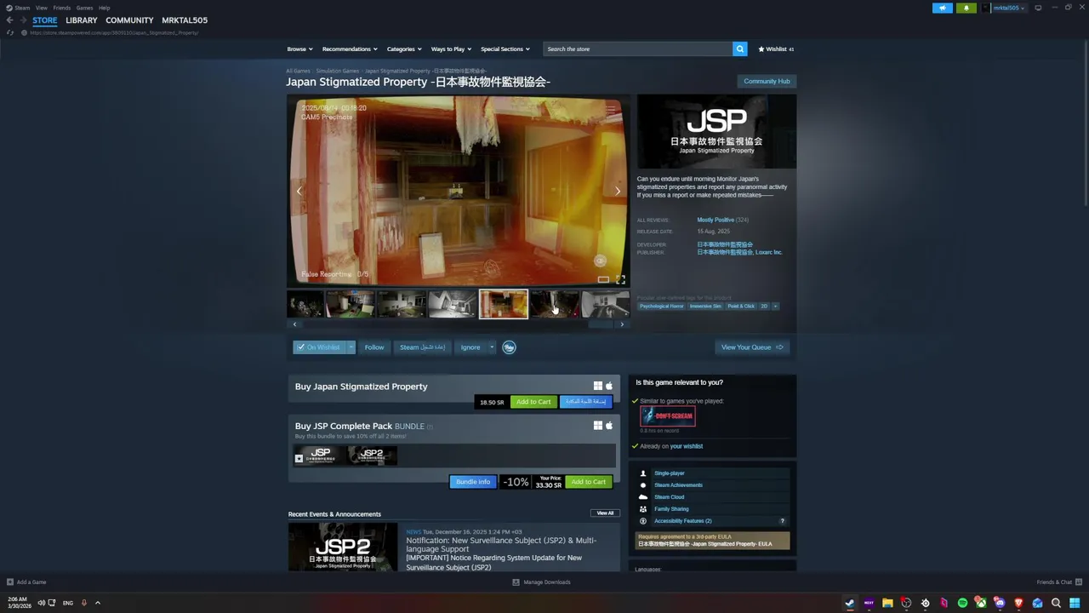Expand the Ignore dropdown arrow
The width and height of the screenshot is (1089, 613).
click(491, 347)
